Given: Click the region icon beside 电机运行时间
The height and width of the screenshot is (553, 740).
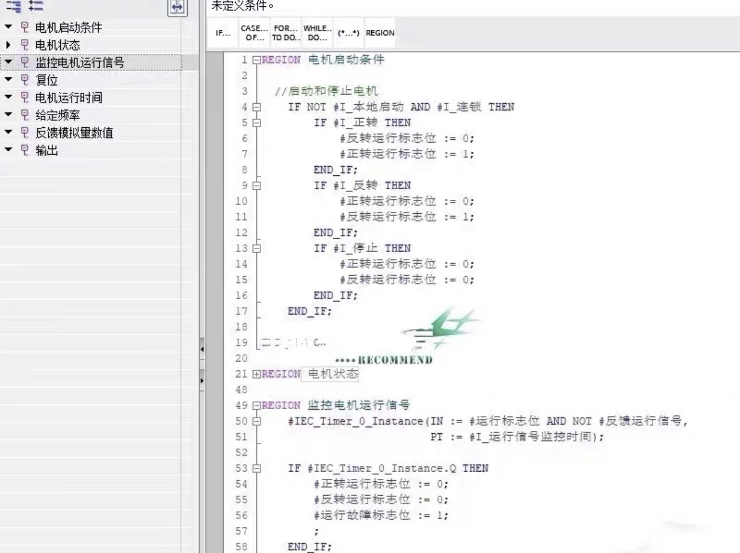Looking at the screenshot, I should coord(24,97).
